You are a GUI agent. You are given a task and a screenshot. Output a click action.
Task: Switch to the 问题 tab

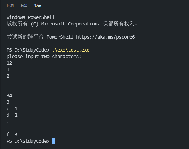click(10, 5)
